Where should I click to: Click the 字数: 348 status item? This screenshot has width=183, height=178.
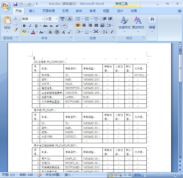point(26,175)
